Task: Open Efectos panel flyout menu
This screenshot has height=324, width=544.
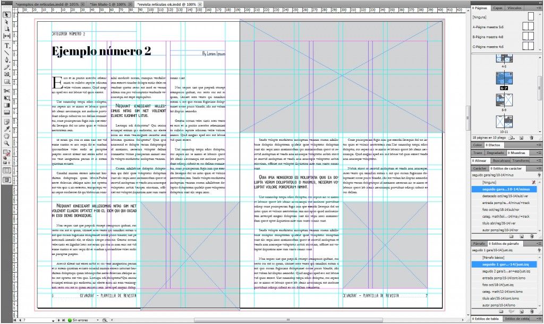Action: tap(539, 145)
